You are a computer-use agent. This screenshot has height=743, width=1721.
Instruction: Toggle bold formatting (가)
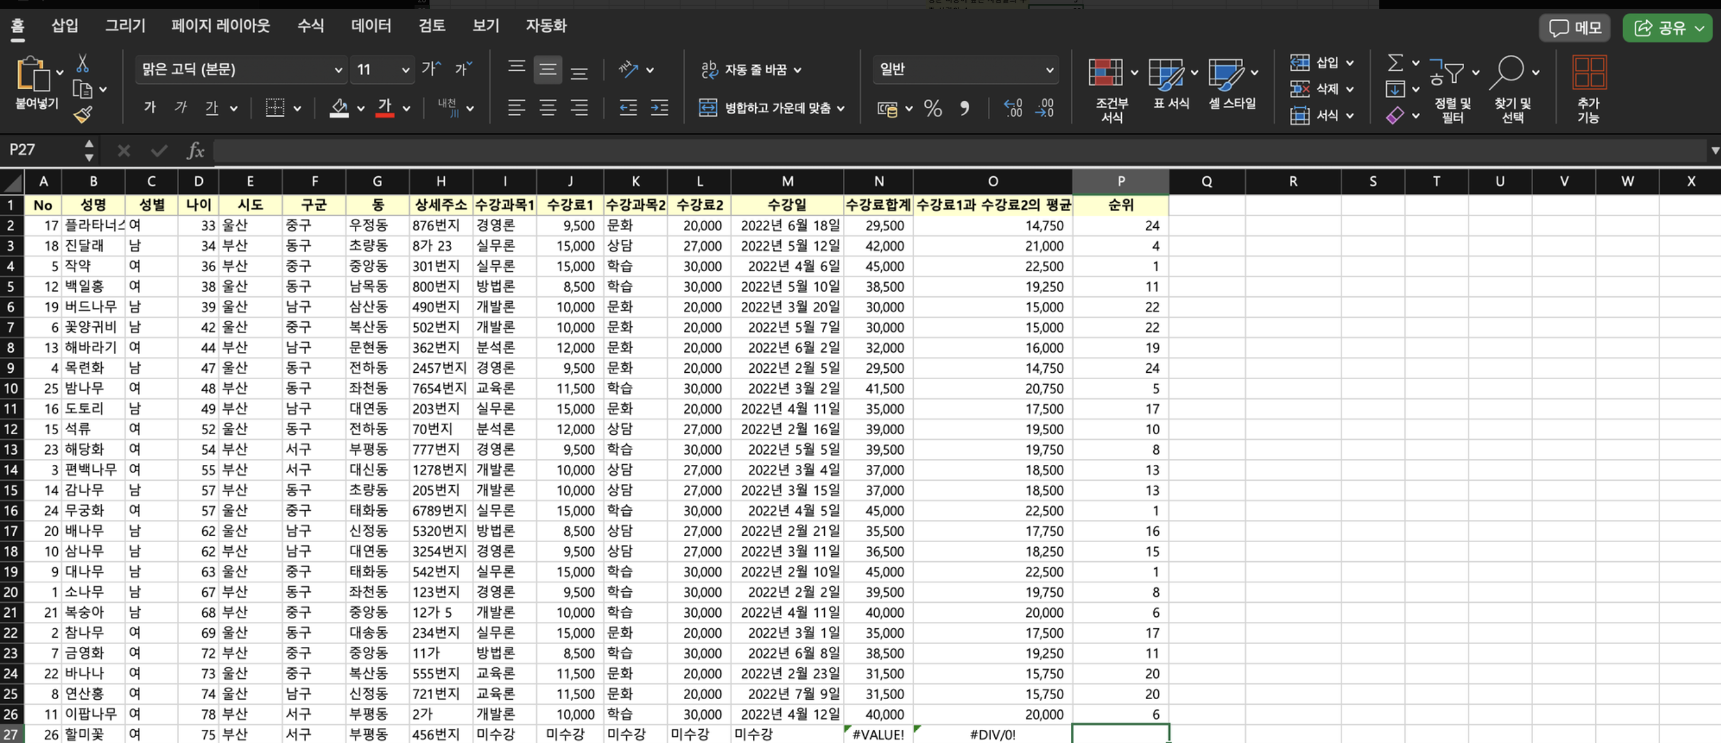click(149, 107)
